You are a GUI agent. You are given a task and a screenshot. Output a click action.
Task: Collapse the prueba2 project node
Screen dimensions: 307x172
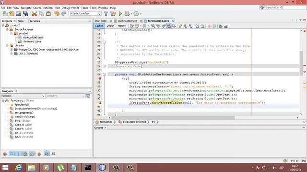click(x=3, y=25)
